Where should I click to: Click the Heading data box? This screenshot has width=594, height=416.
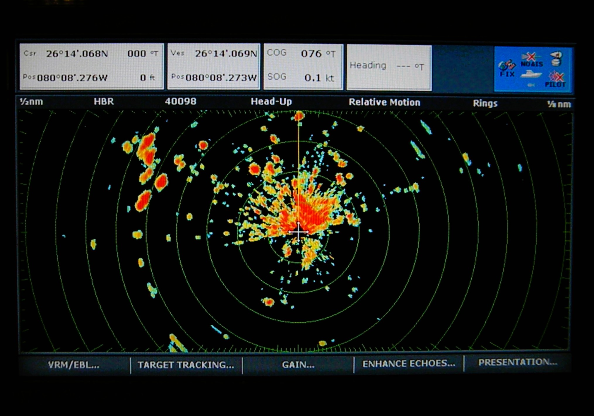click(x=389, y=67)
